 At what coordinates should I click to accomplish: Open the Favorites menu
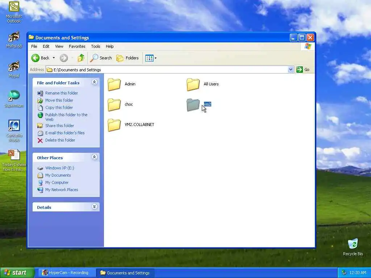[x=77, y=46]
